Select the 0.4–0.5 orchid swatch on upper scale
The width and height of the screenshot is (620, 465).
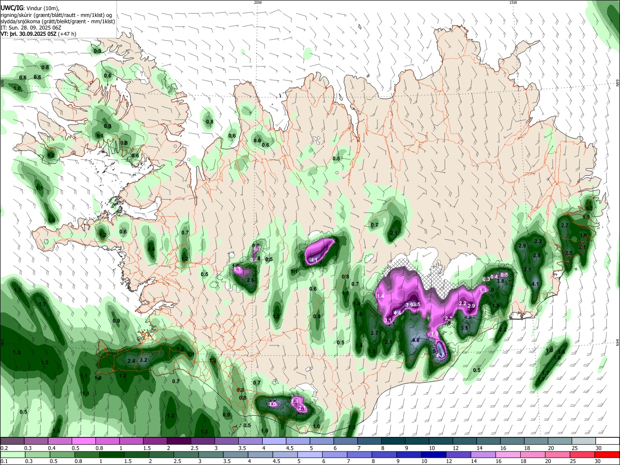[x=60, y=441]
